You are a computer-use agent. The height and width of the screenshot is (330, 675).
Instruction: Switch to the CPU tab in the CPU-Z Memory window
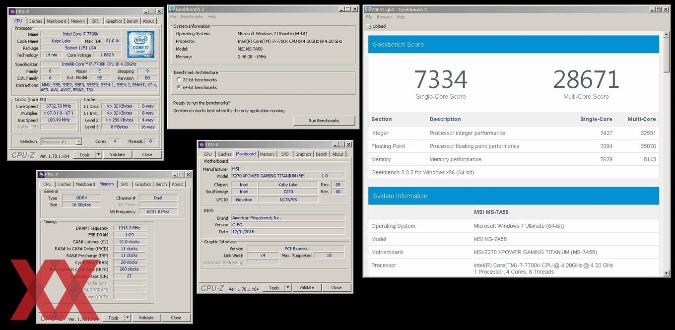[47, 184]
